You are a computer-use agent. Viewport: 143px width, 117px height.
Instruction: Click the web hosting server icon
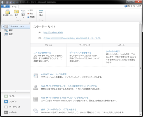pyautogui.click(x=36, y=99)
